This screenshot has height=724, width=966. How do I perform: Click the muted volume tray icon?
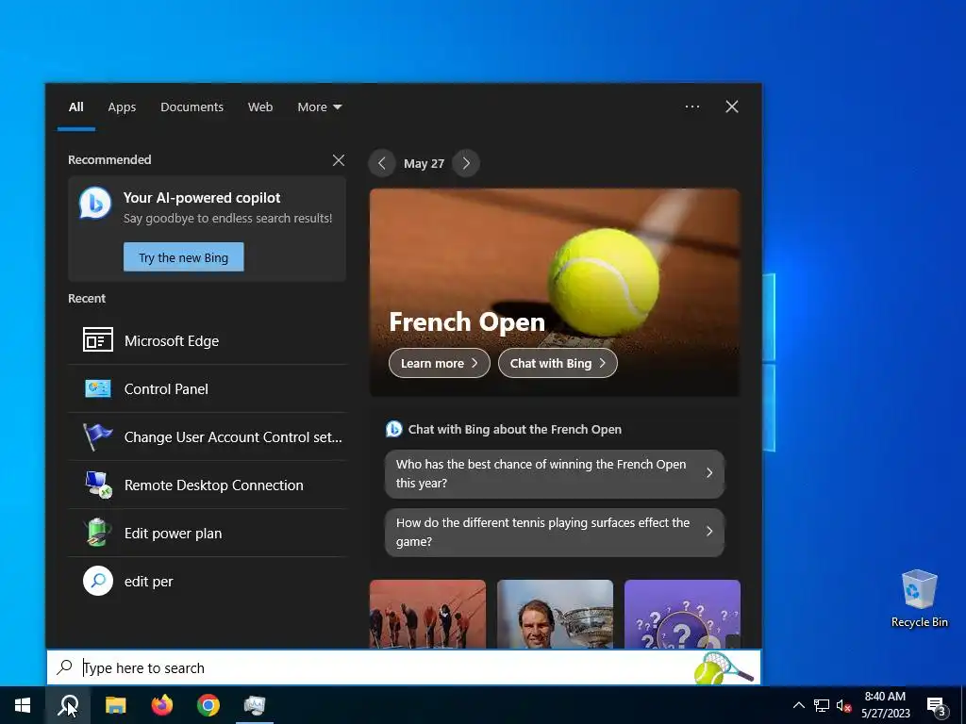(843, 705)
